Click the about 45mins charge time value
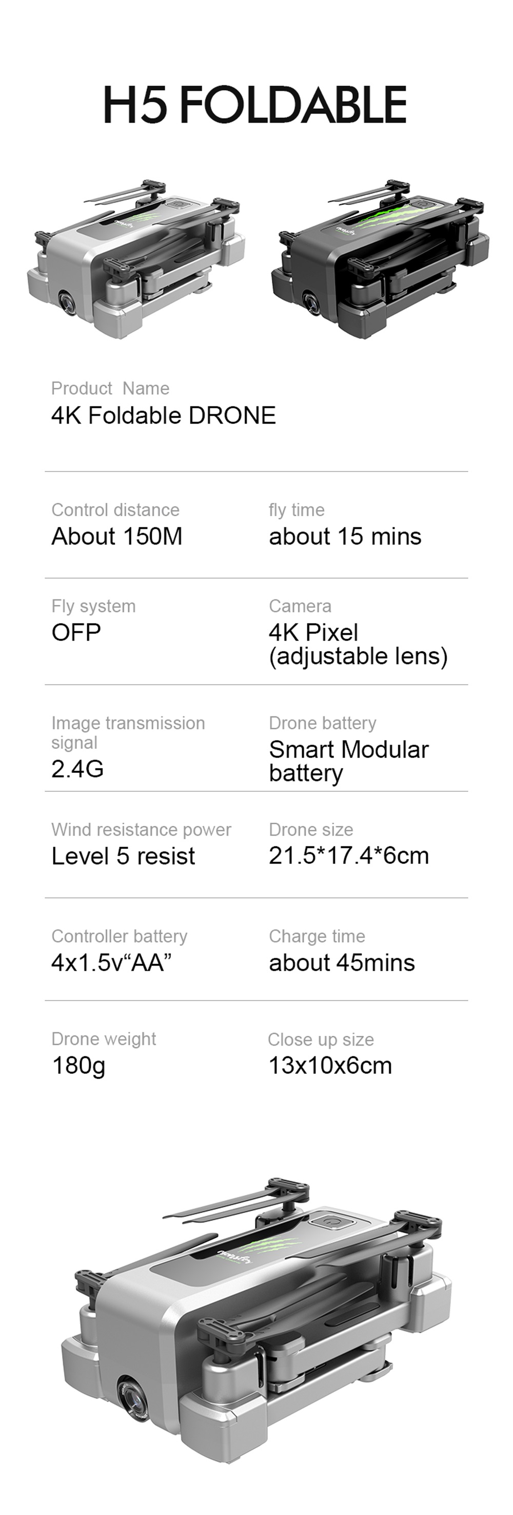This screenshot has width=513, height=1515. (342, 962)
